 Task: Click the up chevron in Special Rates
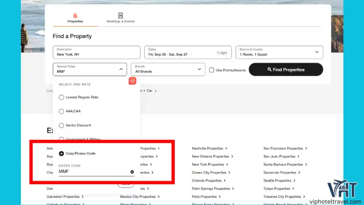pos(121,69)
